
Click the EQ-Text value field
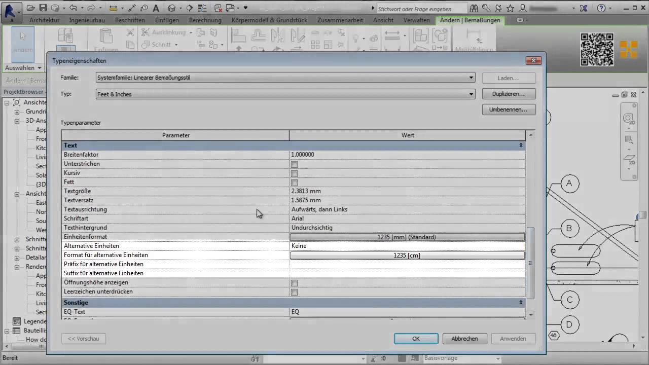pyautogui.click(x=407, y=312)
